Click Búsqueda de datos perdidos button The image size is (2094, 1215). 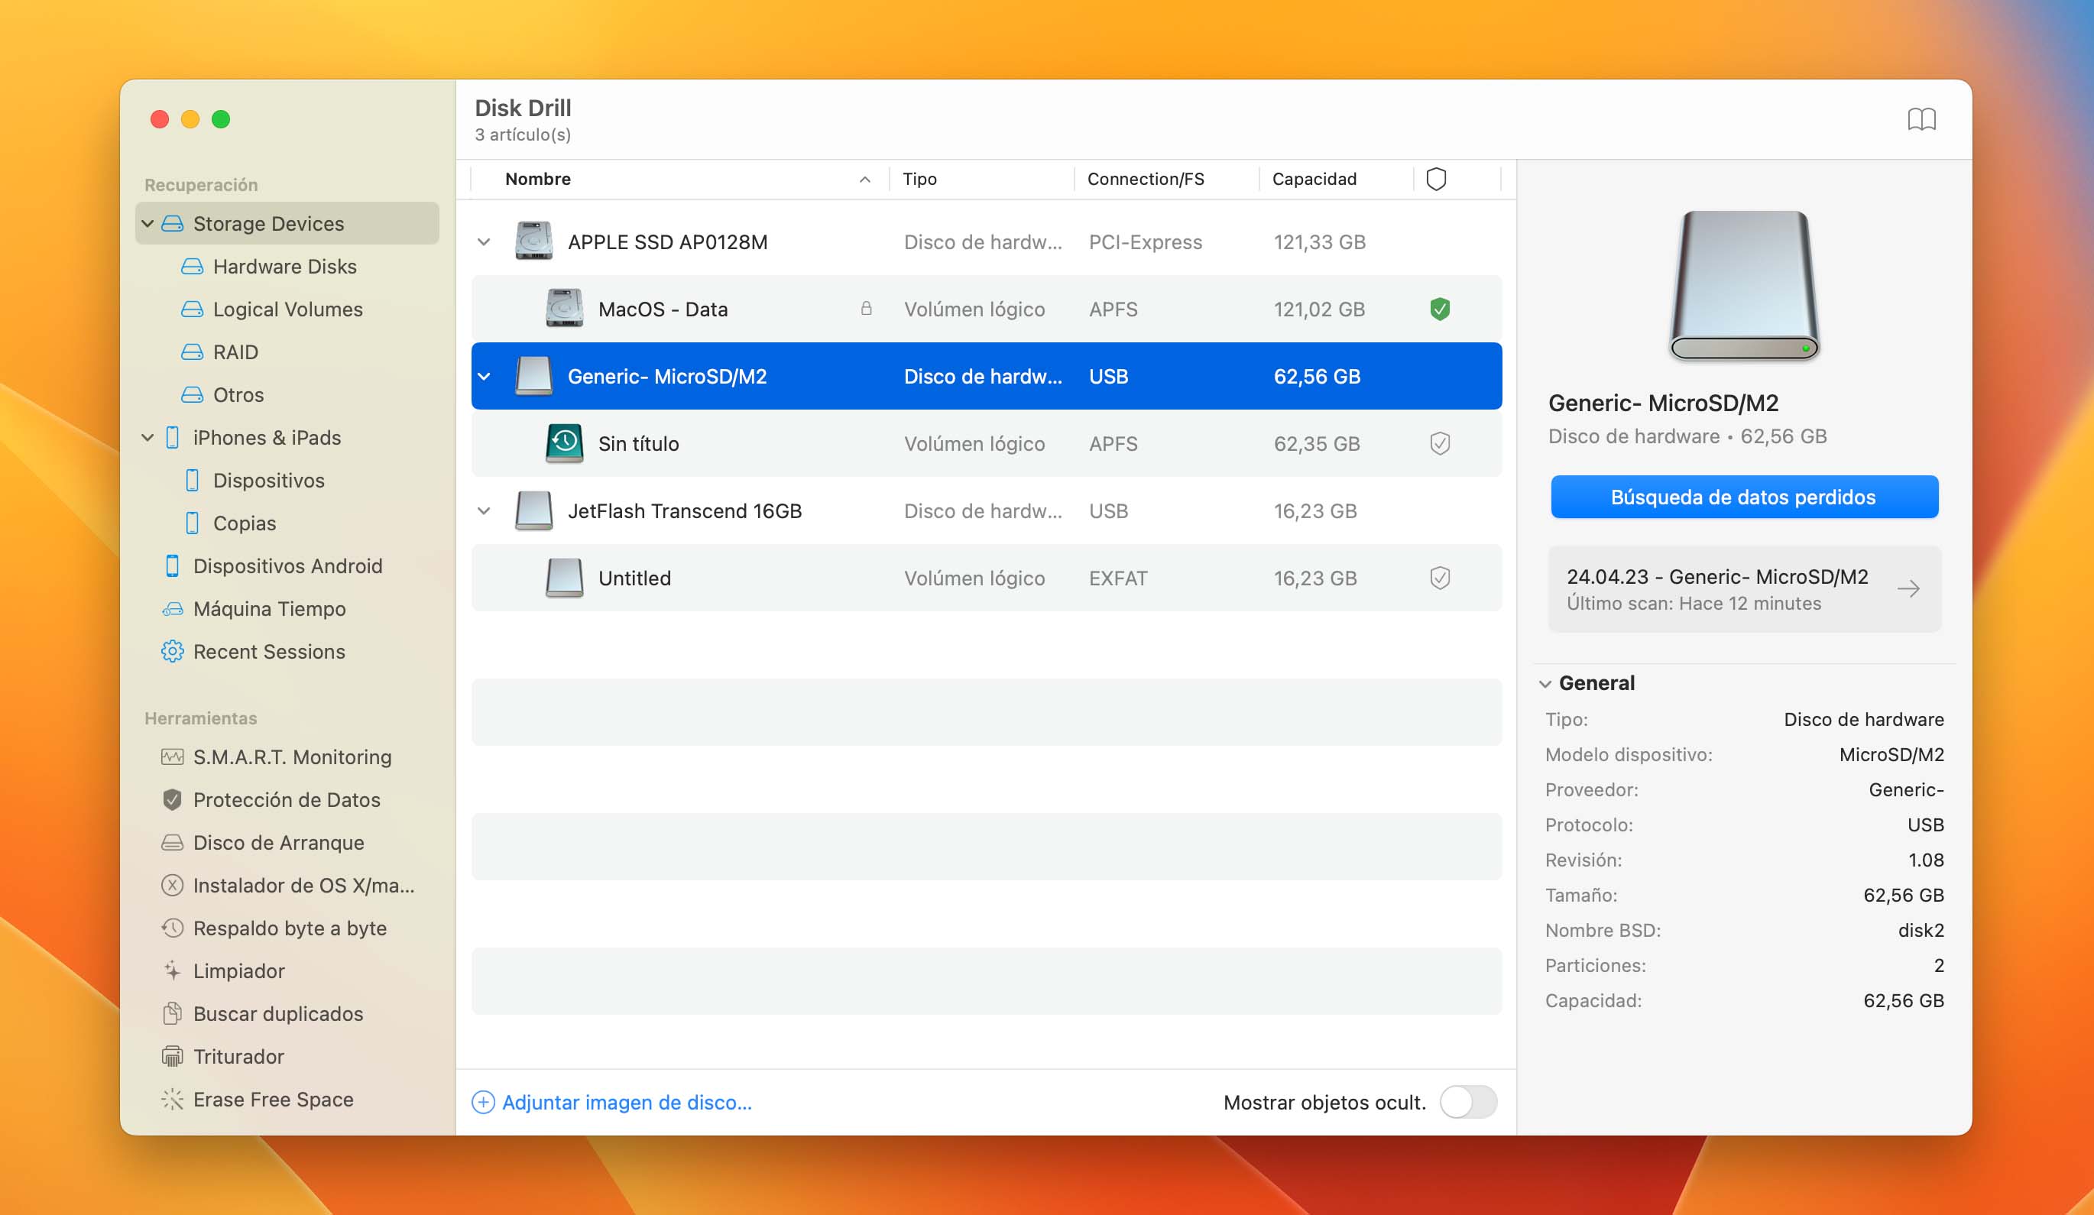click(1741, 496)
